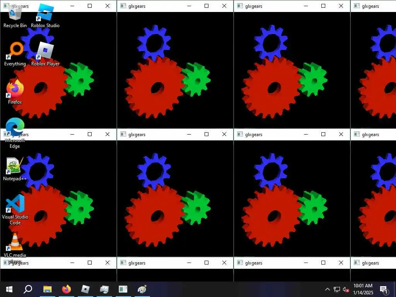Select the Roblox Player desktop shortcut
The image size is (396, 297).
45,54
